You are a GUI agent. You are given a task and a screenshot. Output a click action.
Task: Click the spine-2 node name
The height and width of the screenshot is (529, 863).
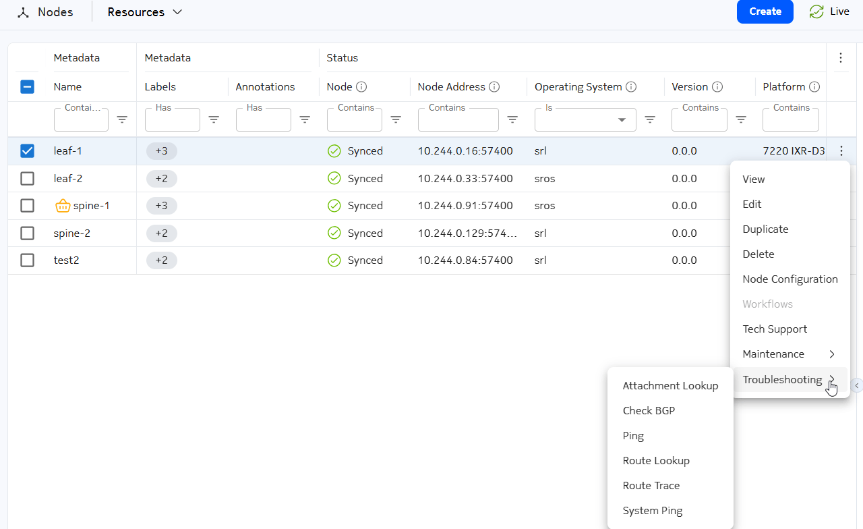coord(72,233)
